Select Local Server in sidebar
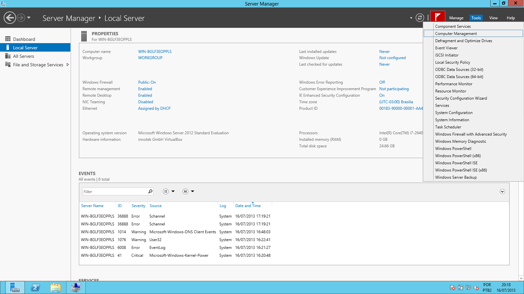This screenshot has width=524, height=294. [35, 48]
